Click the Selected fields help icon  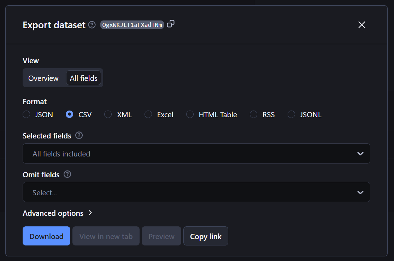pyautogui.click(x=78, y=135)
